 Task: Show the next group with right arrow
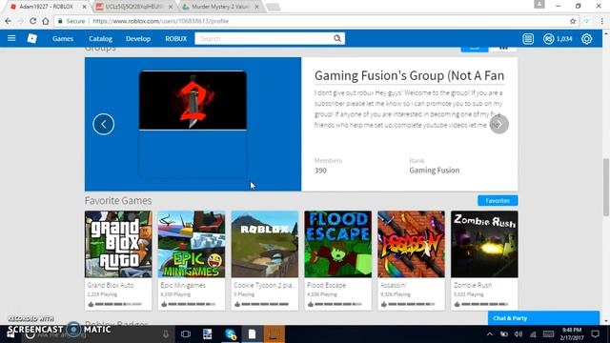498,124
